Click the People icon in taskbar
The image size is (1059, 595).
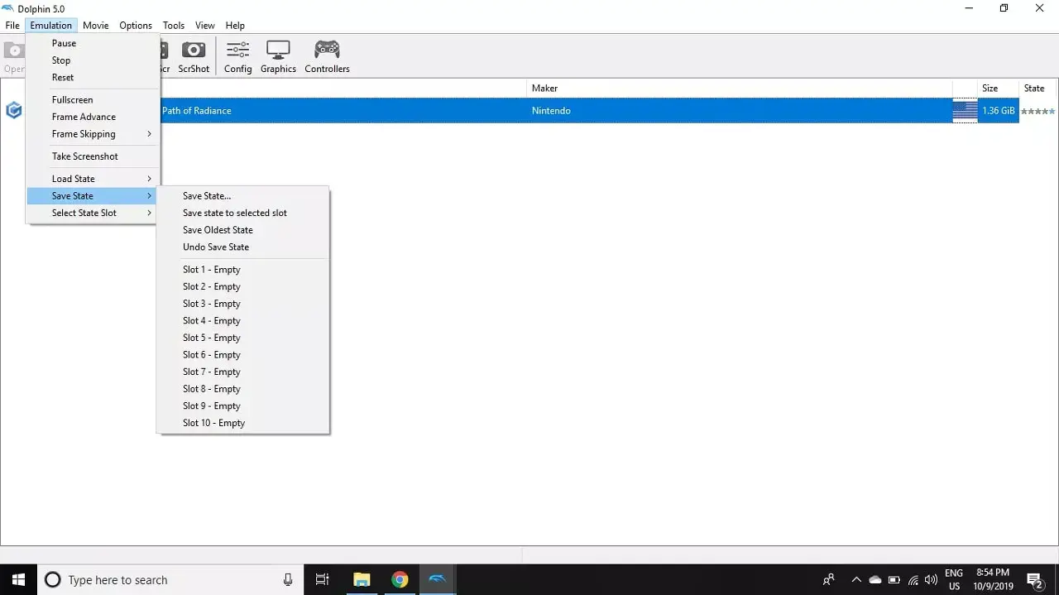[829, 579]
